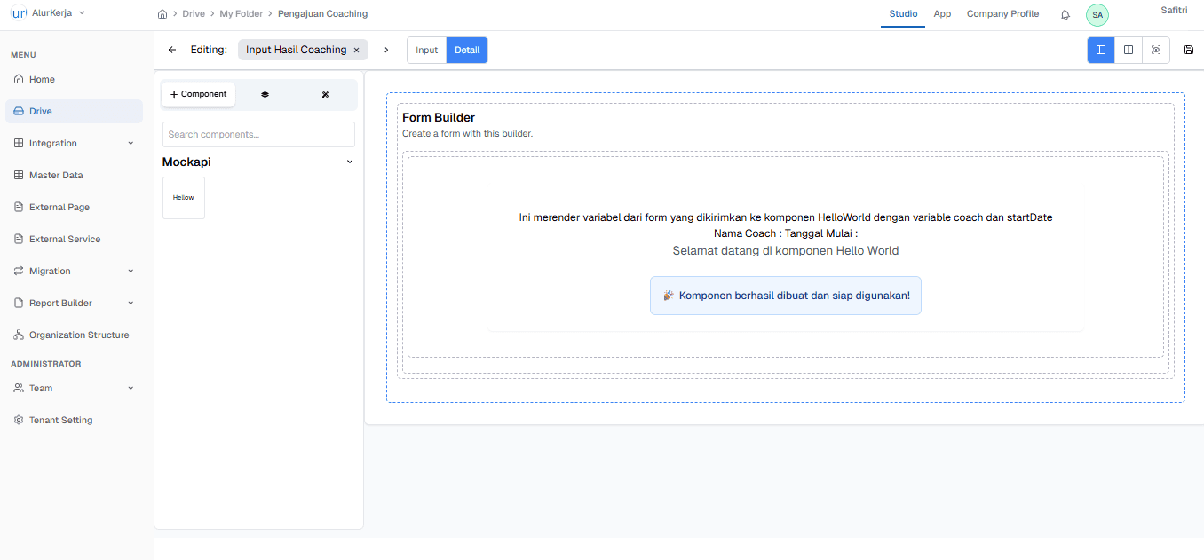1204x560 pixels.
Task: Open the Company Profile page
Action: pos(1002,13)
